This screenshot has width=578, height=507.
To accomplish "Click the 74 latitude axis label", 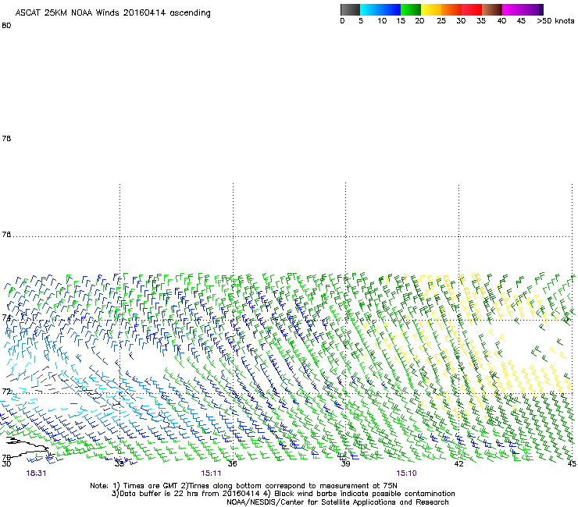I will (6, 317).
